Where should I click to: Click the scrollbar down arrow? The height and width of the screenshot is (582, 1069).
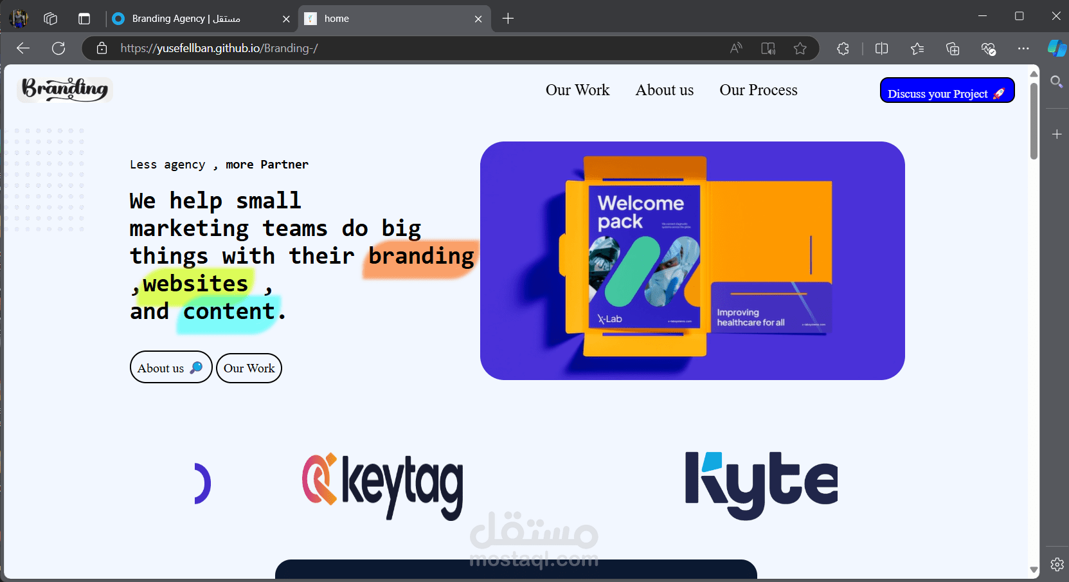[1034, 570]
